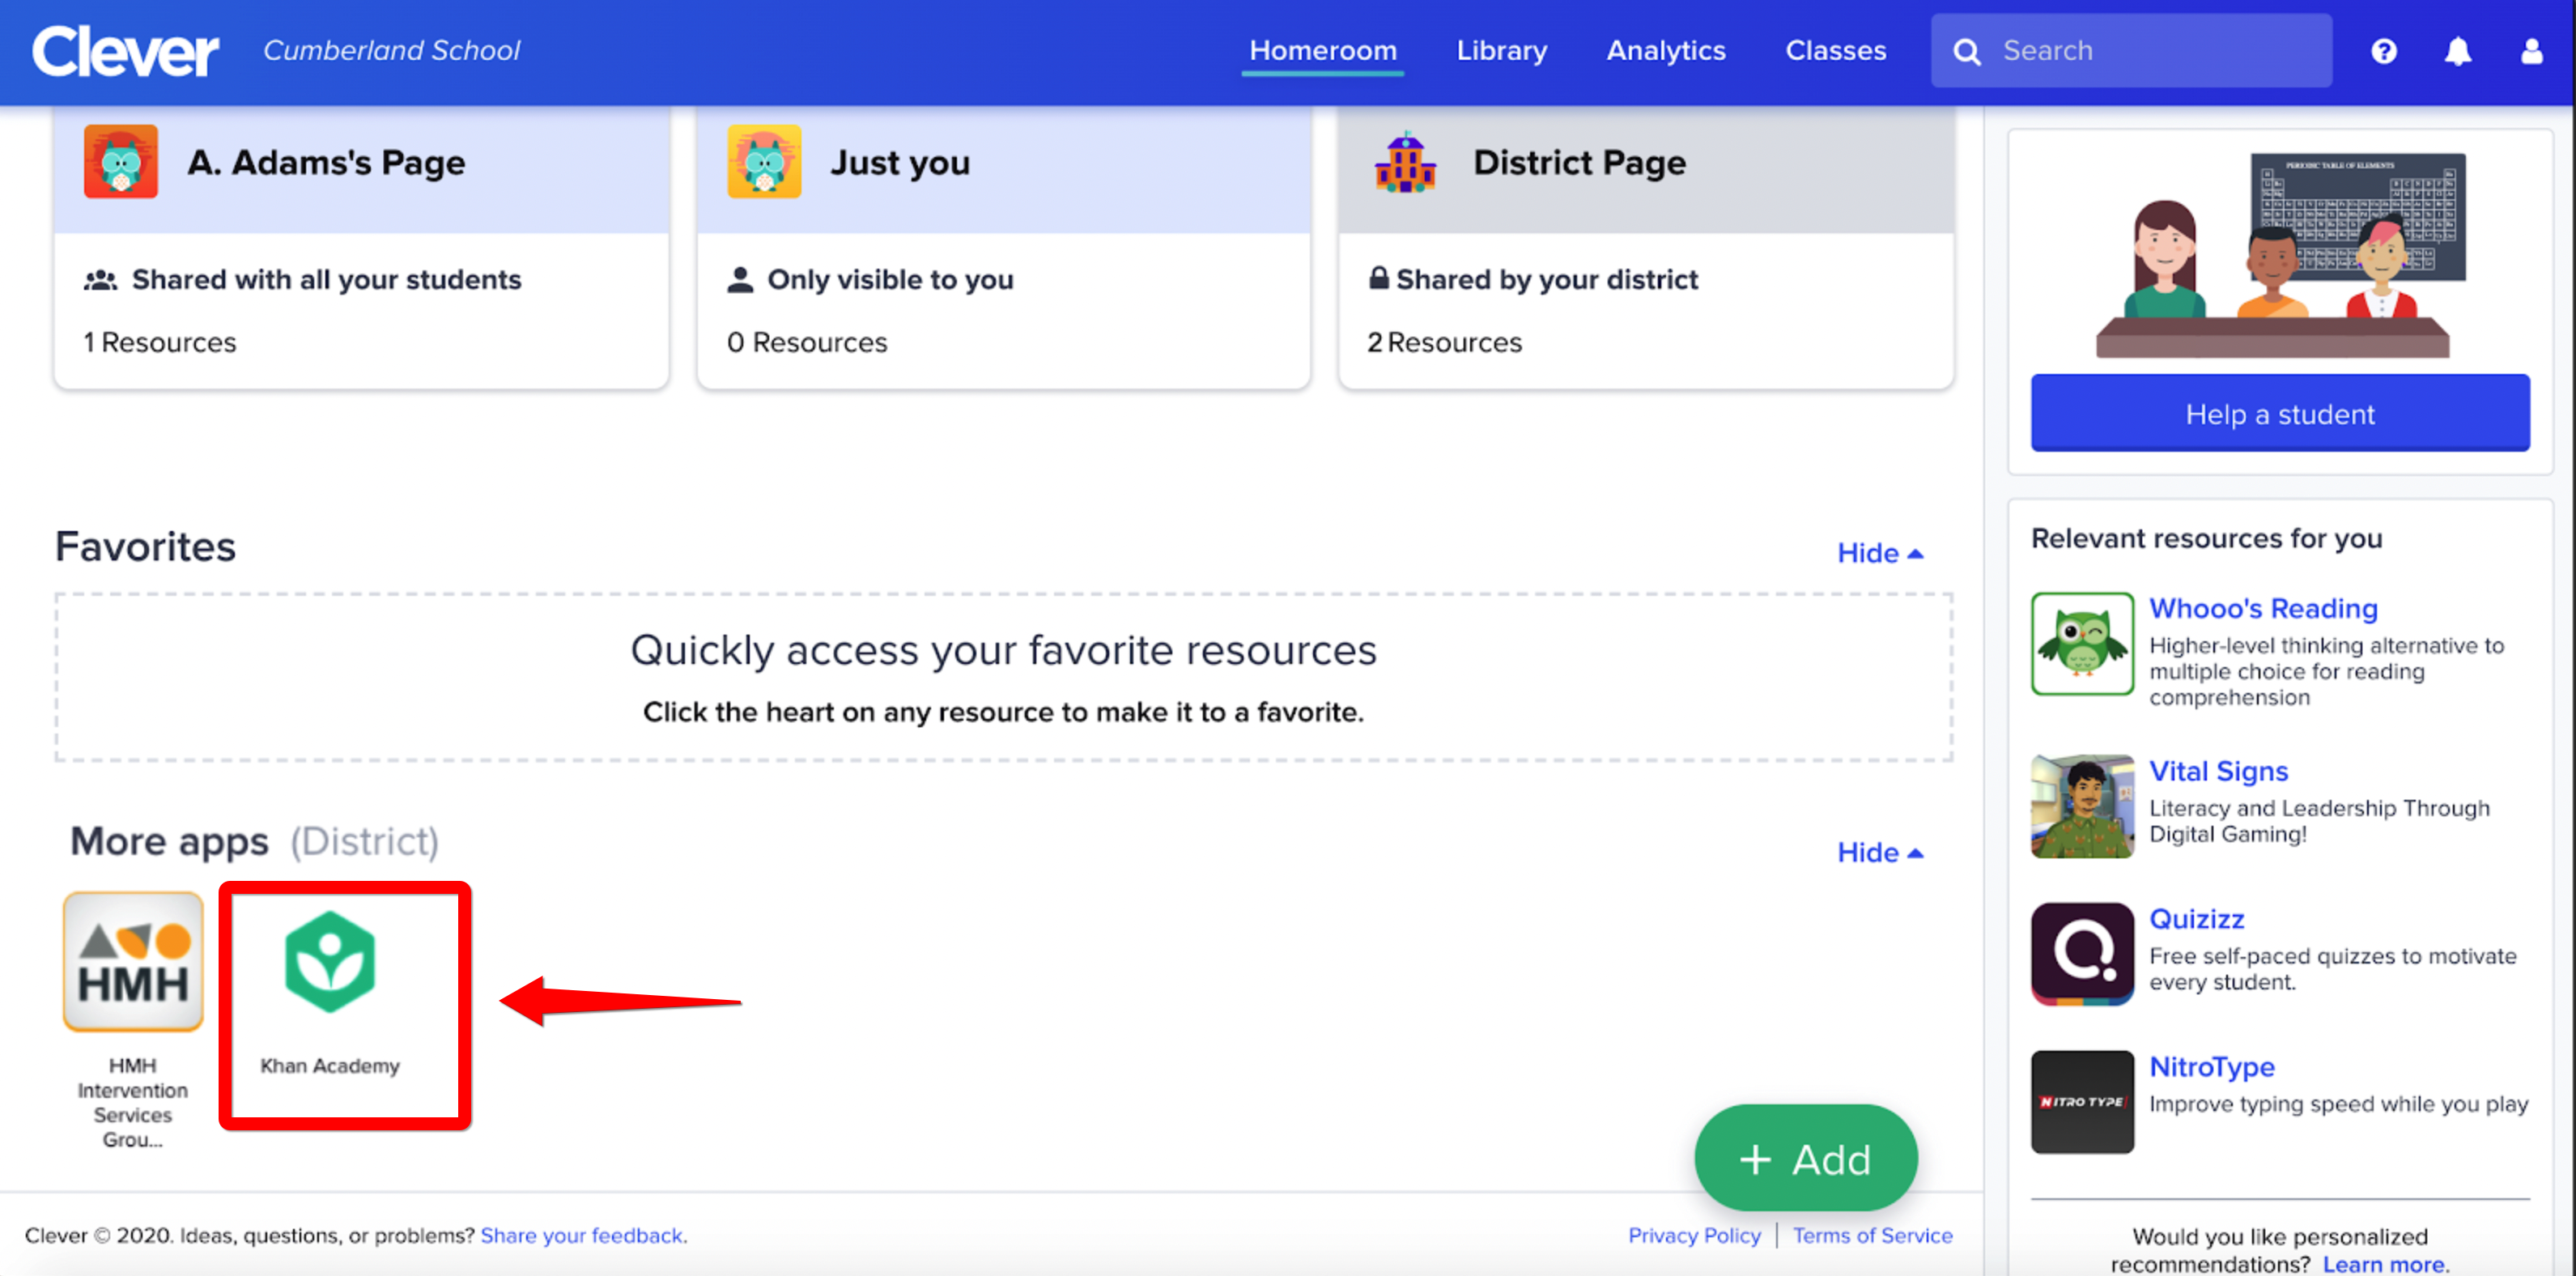Image resolution: width=2576 pixels, height=1276 pixels.
Task: Launch the Khan Academy app icon
Action: [x=330, y=961]
